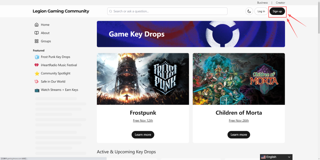The height and width of the screenshot is (160, 320).
Task: Open the Business link in top bar
Action: point(262,3)
